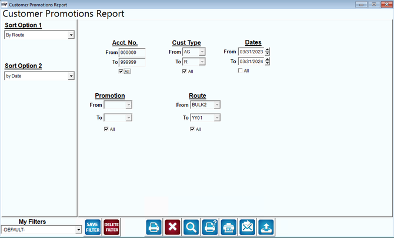394x238 pixels.
Task: Click the Route heading
Action: (x=198, y=96)
